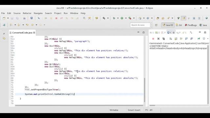Click the Last Edit Location icon
The width and height of the screenshot is (210, 118).
click(27, 25)
